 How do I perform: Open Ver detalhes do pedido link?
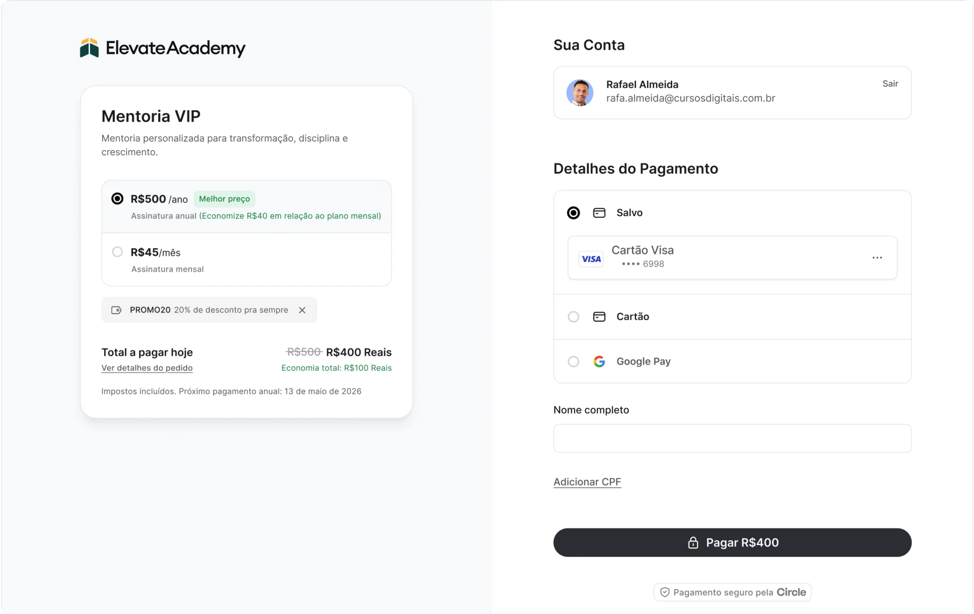pyautogui.click(x=147, y=368)
